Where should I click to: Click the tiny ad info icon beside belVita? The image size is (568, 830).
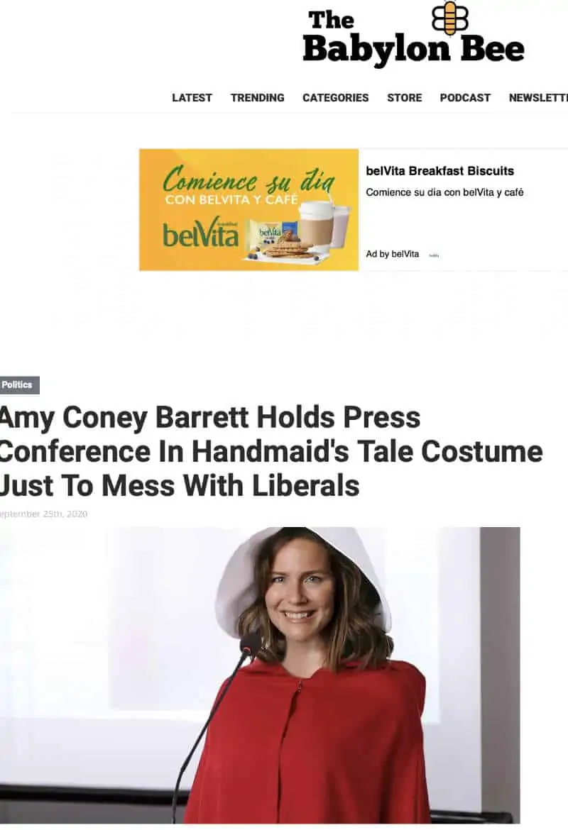pyautogui.click(x=434, y=255)
